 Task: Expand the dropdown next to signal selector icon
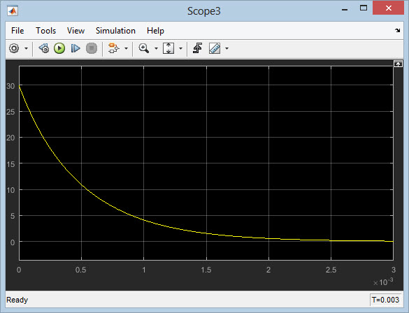127,48
